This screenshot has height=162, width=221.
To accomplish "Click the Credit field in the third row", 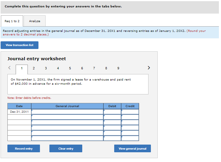I will (x=130, y=122).
